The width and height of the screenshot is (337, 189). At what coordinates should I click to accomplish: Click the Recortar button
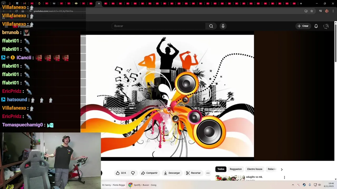click(x=193, y=173)
